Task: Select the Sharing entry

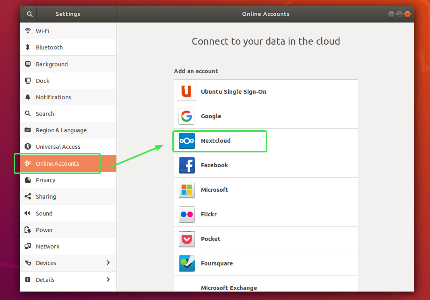Action: (x=68, y=196)
